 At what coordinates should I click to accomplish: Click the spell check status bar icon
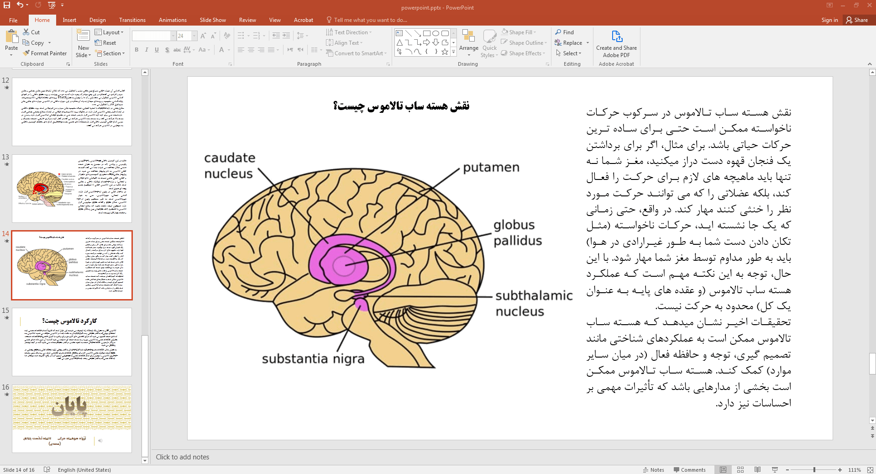coord(47,469)
